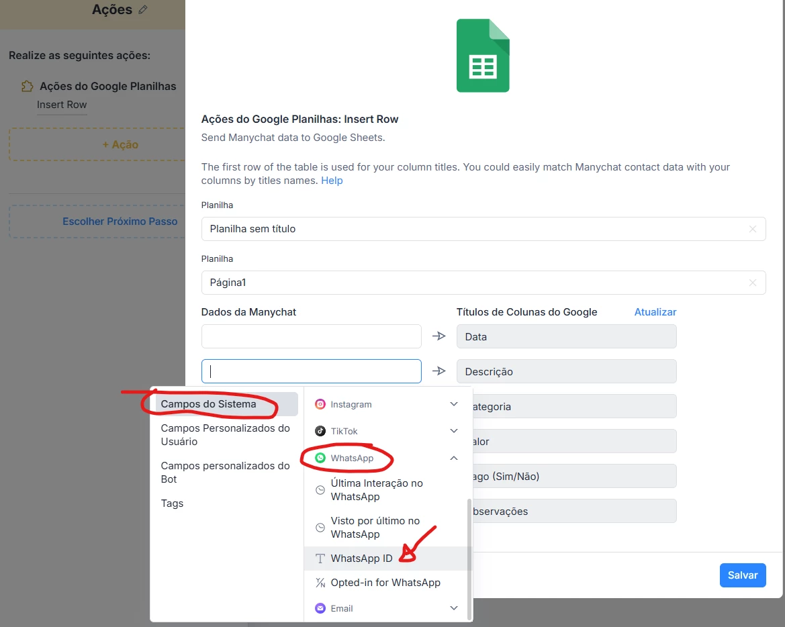Screen dimensions: 785x627
Task: Click the Google Sheets logo
Action: [x=483, y=56]
